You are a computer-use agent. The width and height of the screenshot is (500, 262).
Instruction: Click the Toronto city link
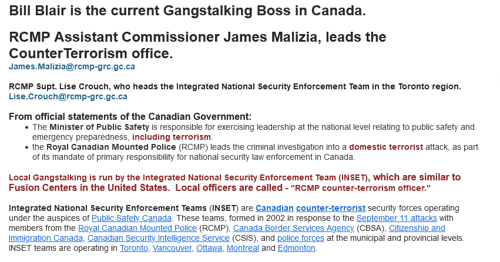pos(134,248)
